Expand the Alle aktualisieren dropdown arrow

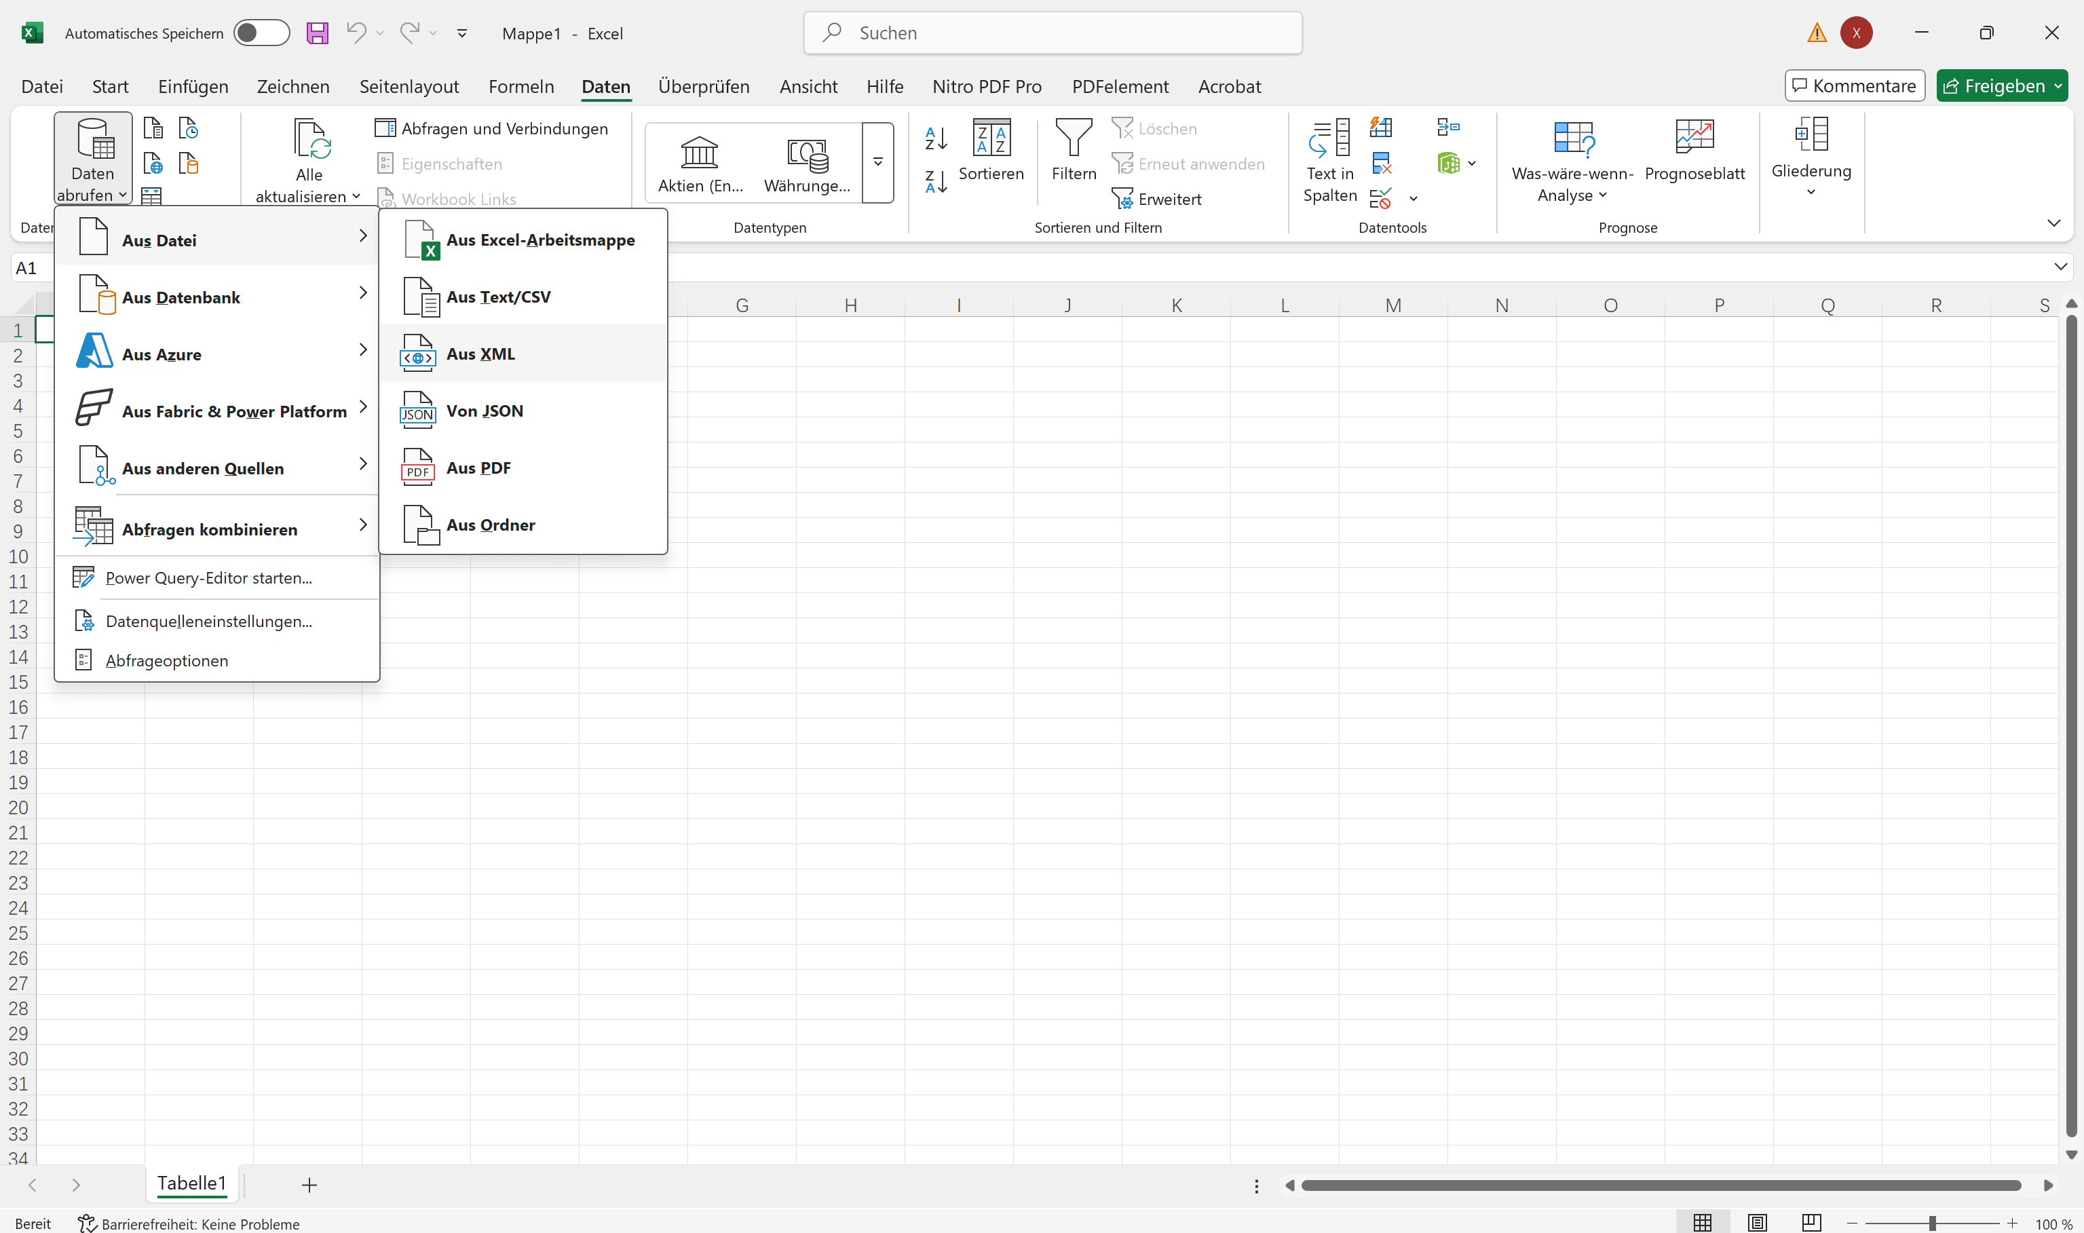356,196
